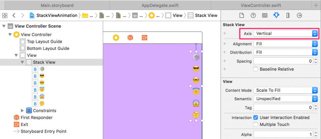Click the Exit icon in scene dock
The height and width of the screenshot is (139, 321).
click(x=144, y=38)
